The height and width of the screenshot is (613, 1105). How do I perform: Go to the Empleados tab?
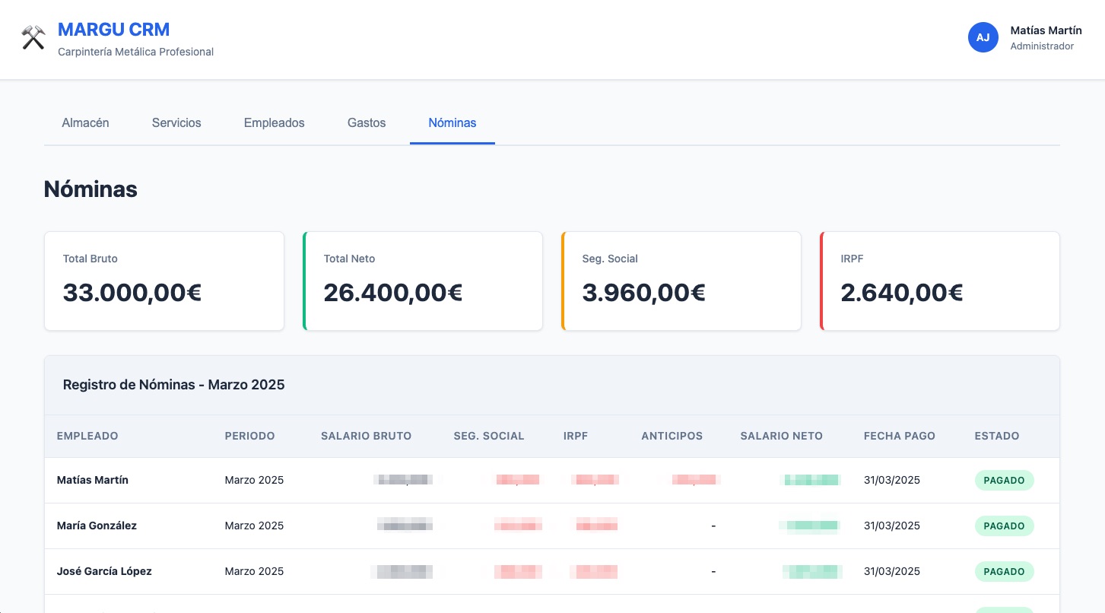274,122
